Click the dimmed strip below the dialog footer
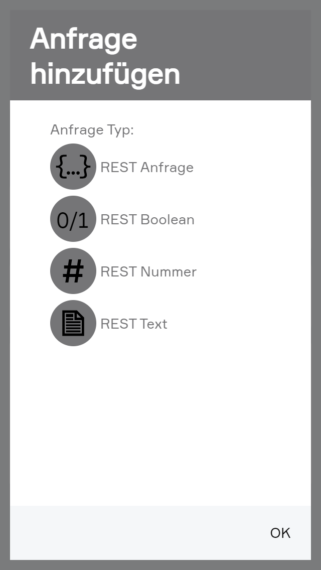 click(160, 565)
